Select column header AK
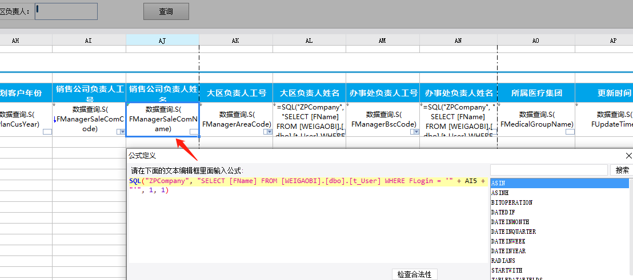The width and height of the screenshot is (633, 280). [236, 40]
